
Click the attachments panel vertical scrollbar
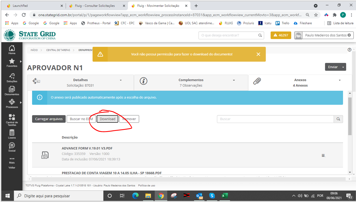(350, 116)
